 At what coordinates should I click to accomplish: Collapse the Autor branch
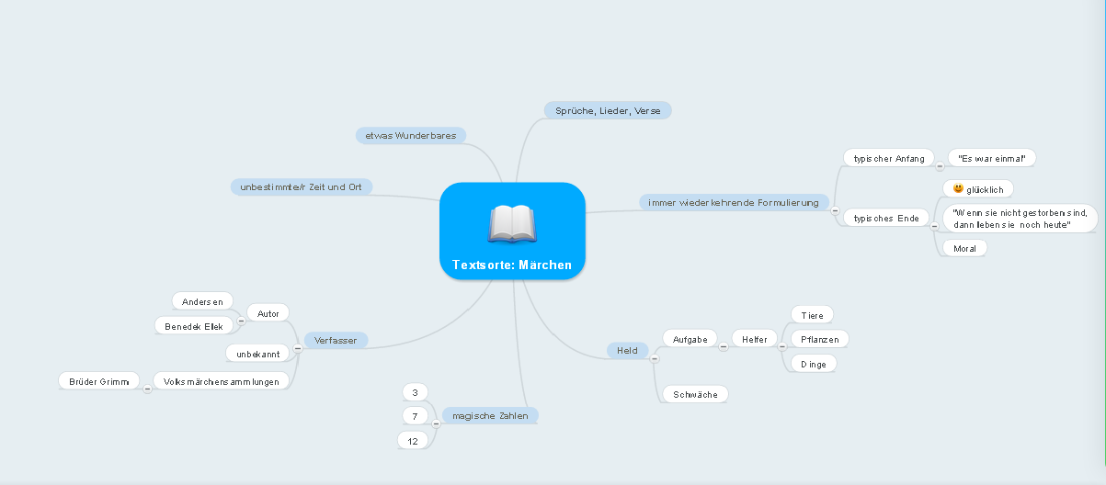pyautogui.click(x=240, y=321)
